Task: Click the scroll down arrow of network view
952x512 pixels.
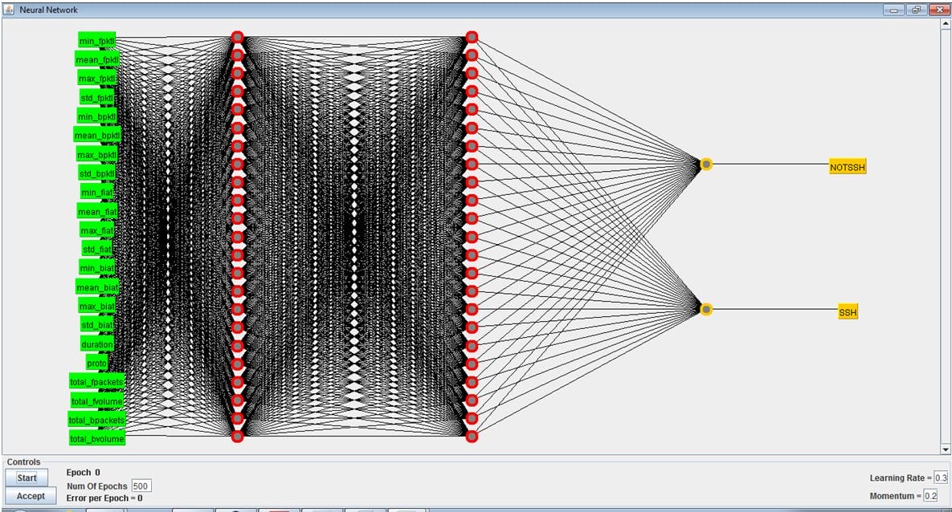Action: coord(946,449)
